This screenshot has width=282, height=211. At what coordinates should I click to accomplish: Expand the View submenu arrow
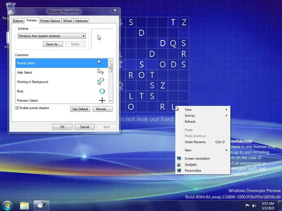click(x=227, y=109)
